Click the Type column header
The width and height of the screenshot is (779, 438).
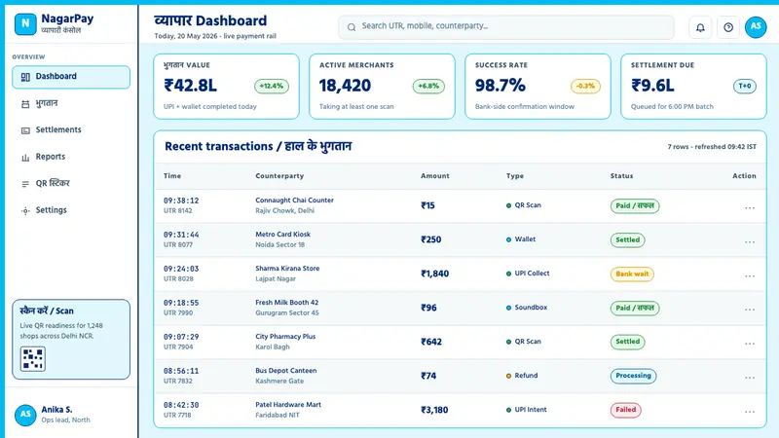click(x=515, y=176)
